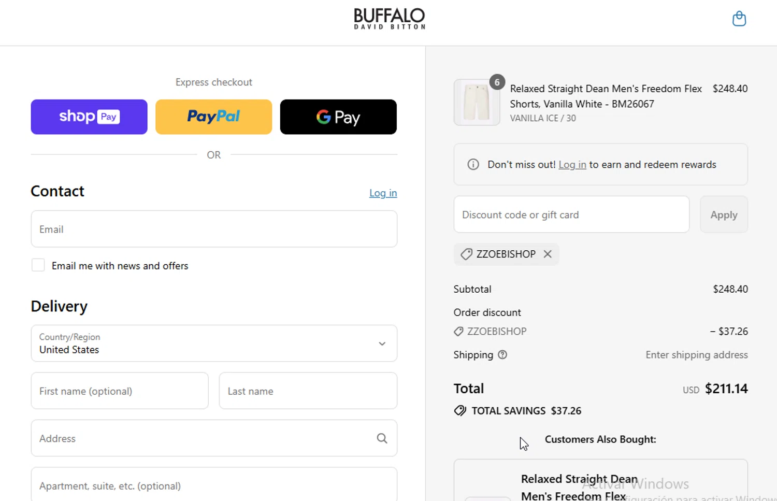
Task: Click the quantity 6 badge on product
Action: tap(497, 82)
